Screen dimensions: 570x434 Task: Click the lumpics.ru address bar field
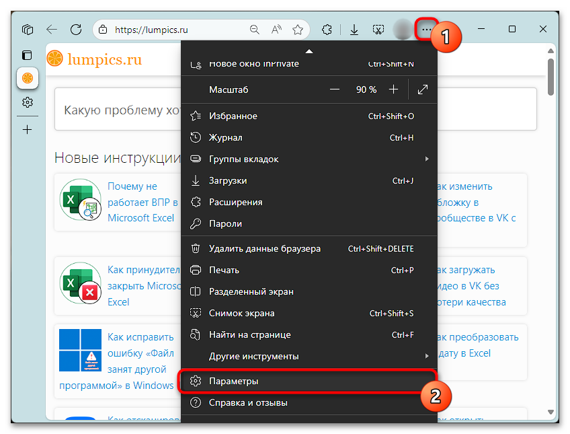coord(175,30)
